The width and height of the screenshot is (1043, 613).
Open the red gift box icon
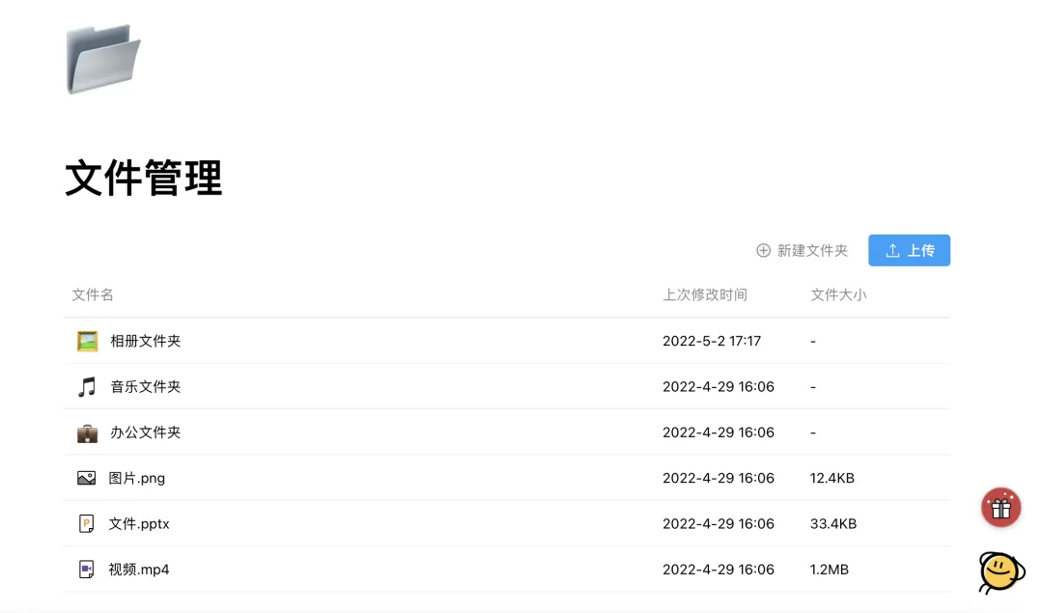coord(1001,508)
